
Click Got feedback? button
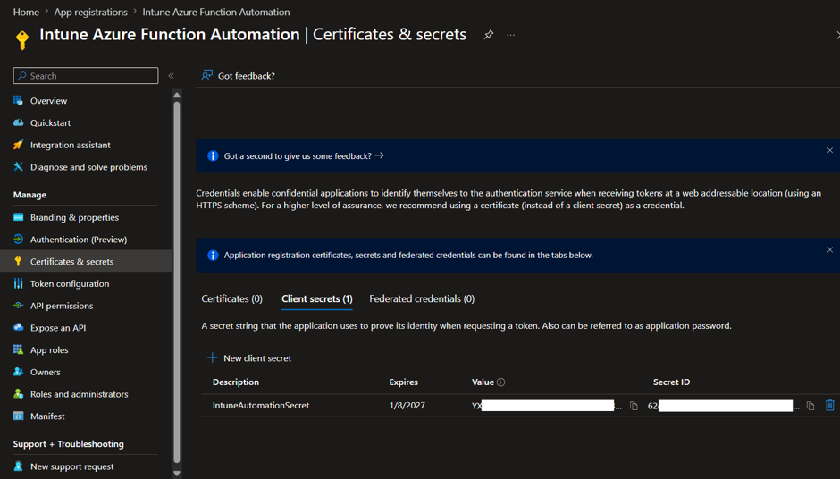coord(238,76)
